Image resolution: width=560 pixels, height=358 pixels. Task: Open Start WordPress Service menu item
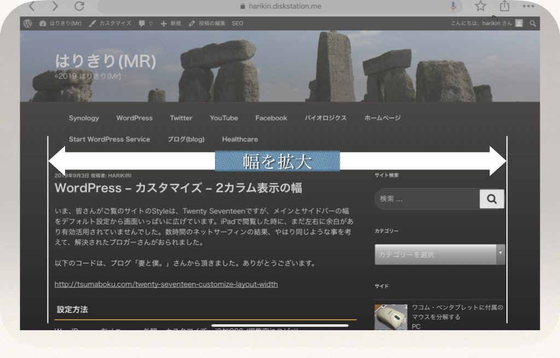[109, 139]
